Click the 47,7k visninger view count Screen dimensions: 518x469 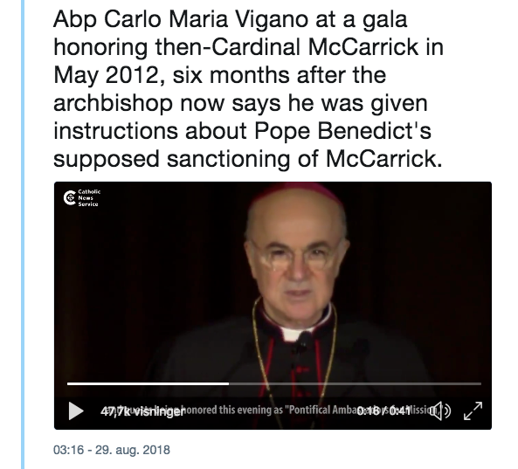pos(142,411)
